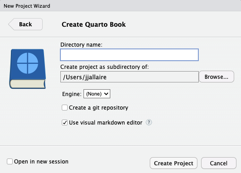
Task: Click the subdirectory path field /Users/jjallaire
Action: pyautogui.click(x=129, y=77)
